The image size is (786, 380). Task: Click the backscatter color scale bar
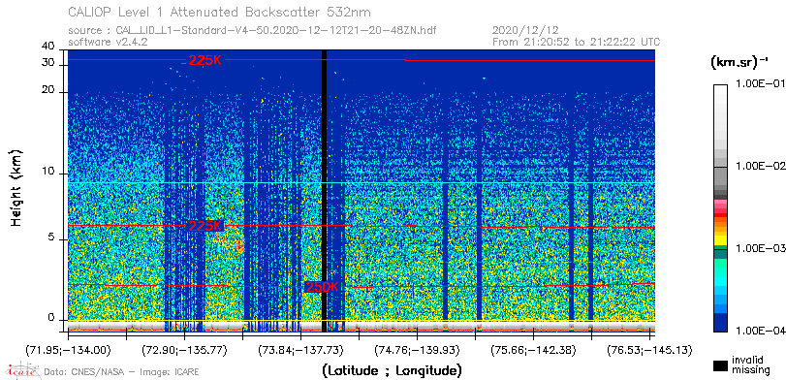pos(721,208)
